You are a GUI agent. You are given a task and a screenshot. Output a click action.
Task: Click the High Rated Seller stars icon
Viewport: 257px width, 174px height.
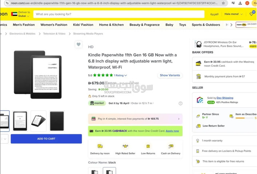(125, 146)
